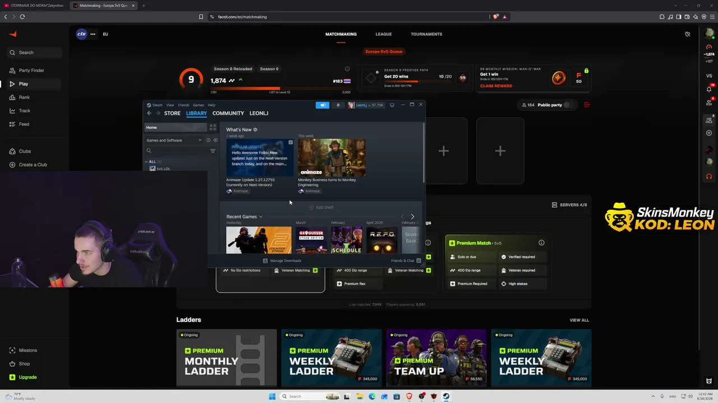Click the Steam library filter icon
Screen dimensions: 718x403
[x=213, y=151]
